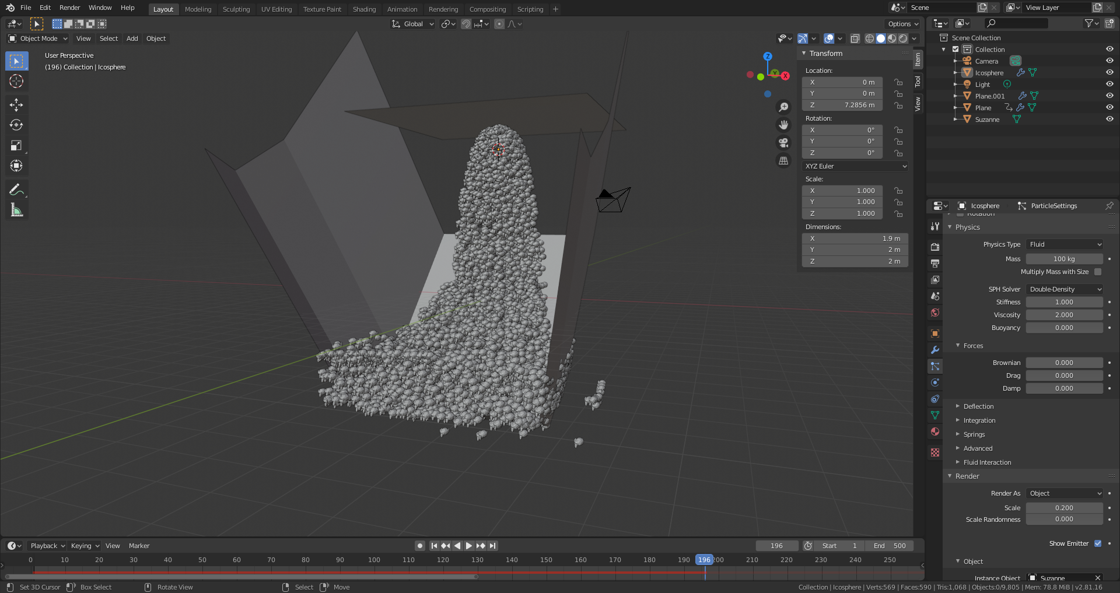The height and width of the screenshot is (593, 1120).
Task: Switch to rendered viewport shading
Action: point(903,38)
